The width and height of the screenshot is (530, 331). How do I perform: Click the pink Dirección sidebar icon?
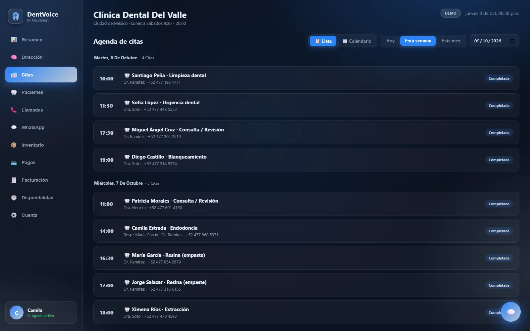[14, 57]
